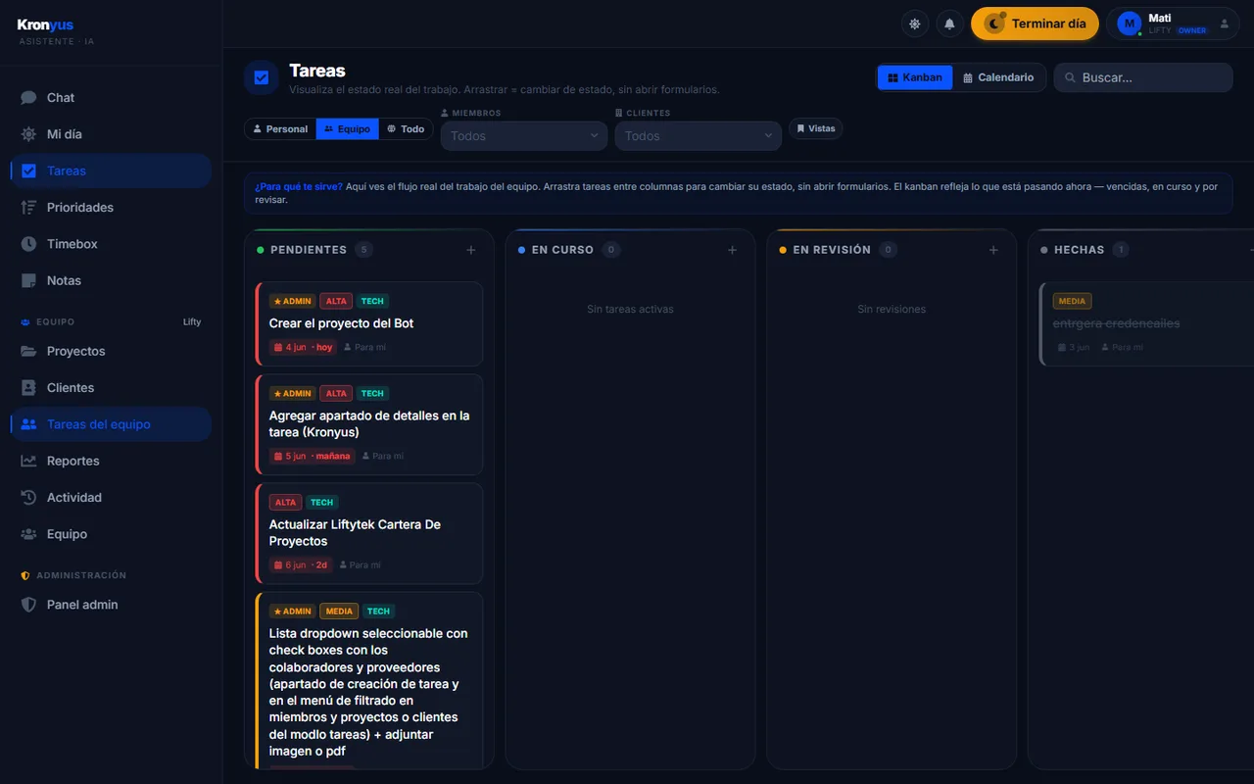Select the Equipo scope toggle
The width and height of the screenshot is (1254, 784).
[347, 128]
